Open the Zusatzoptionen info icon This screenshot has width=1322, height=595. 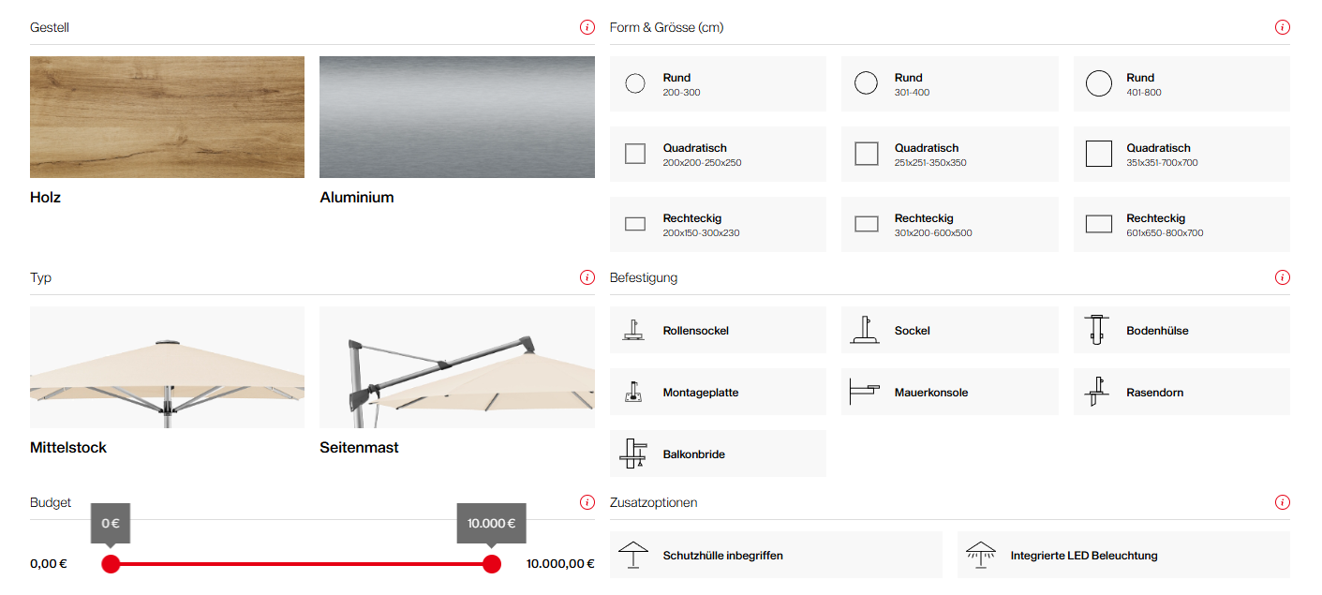coord(1283,502)
